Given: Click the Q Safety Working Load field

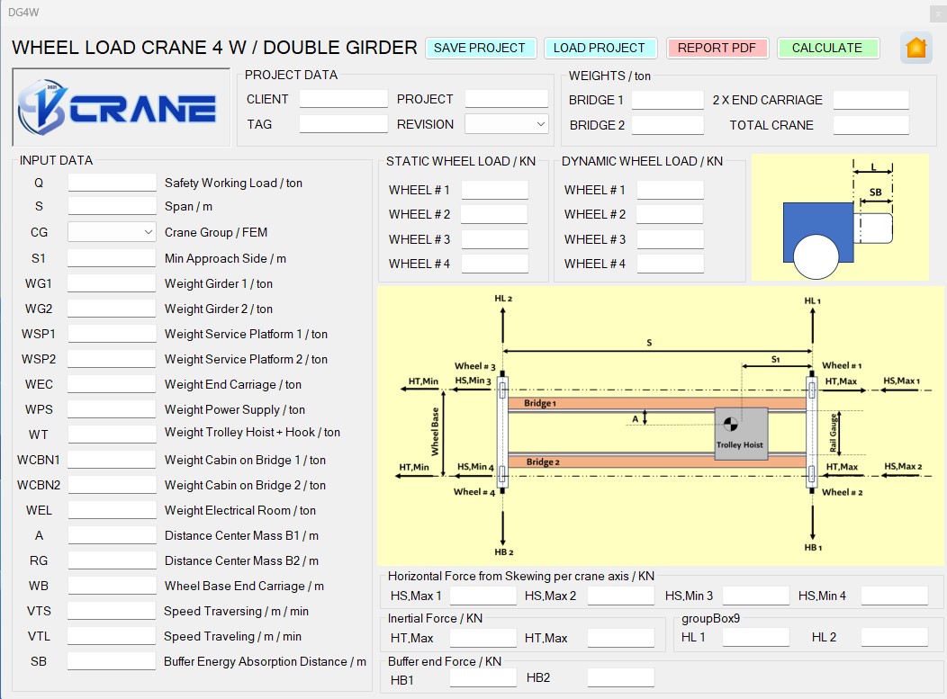Looking at the screenshot, I should point(112,183).
